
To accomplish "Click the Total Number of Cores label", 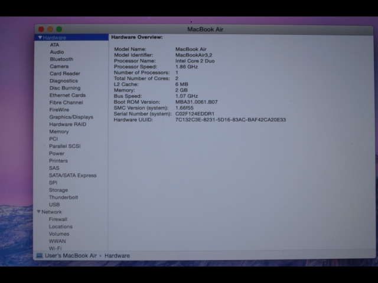I will [x=142, y=78].
